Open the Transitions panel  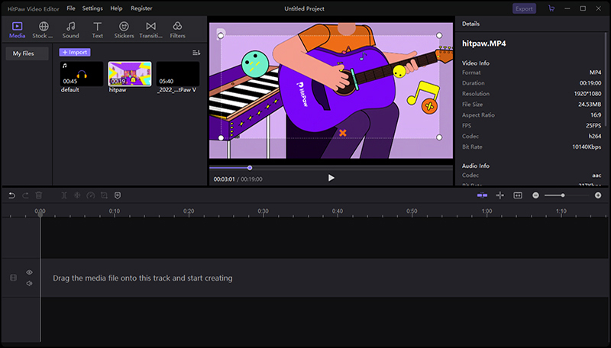pyautogui.click(x=150, y=30)
